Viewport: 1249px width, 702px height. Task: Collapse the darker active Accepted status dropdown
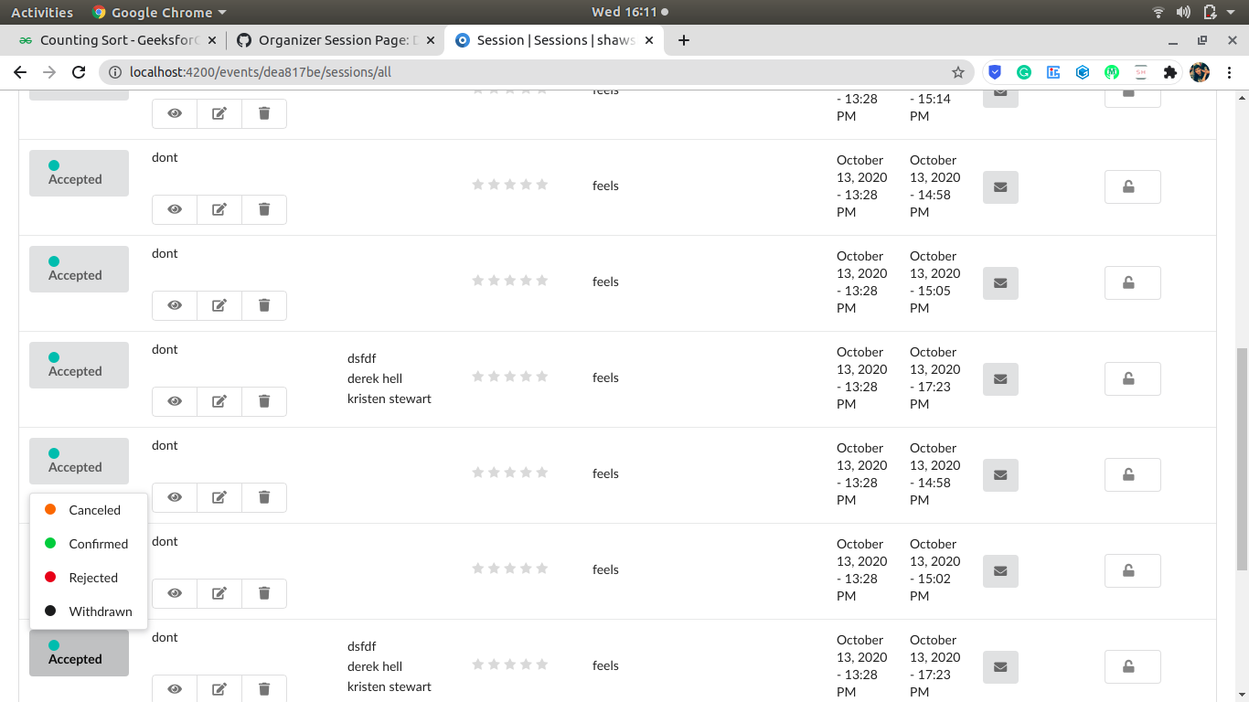79,653
